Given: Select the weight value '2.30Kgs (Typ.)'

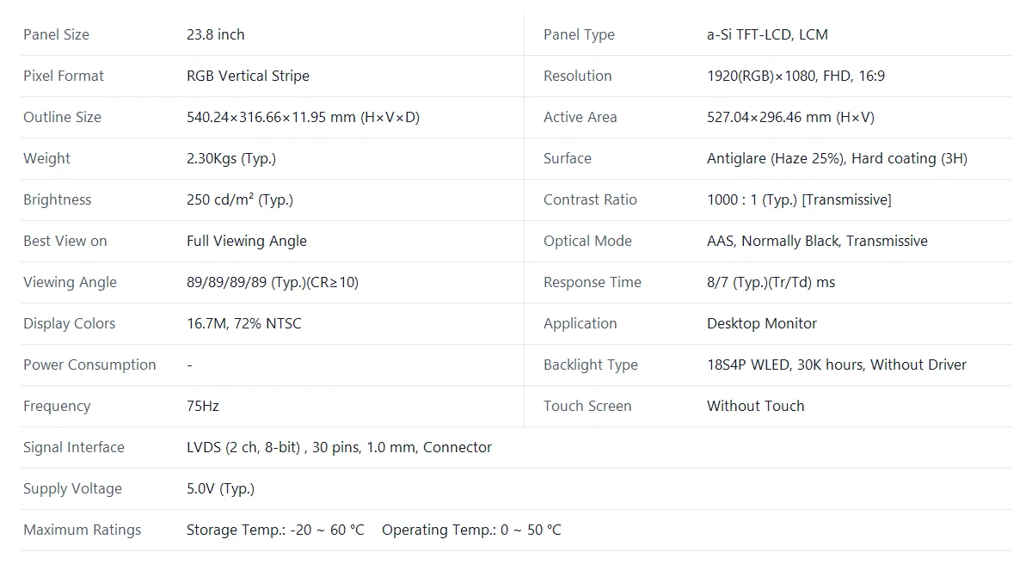Looking at the screenshot, I should [x=231, y=158].
